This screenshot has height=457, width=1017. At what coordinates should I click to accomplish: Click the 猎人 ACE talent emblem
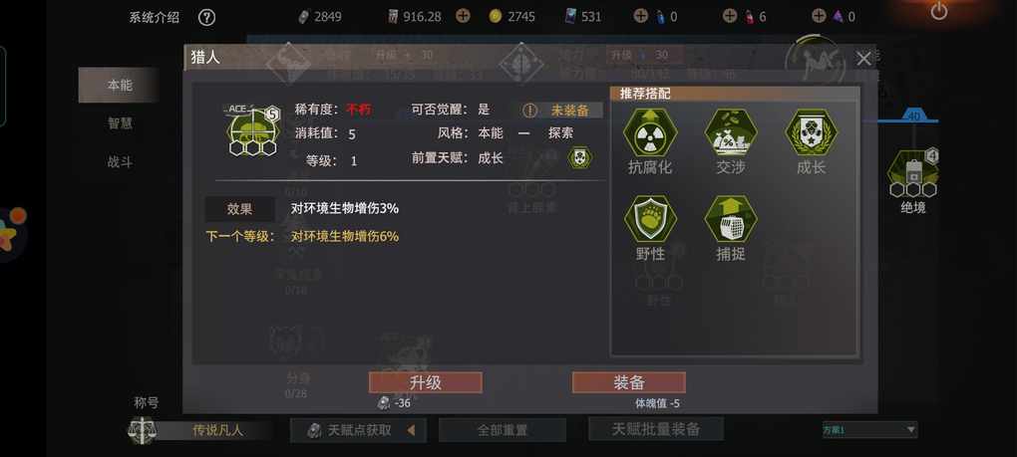click(x=253, y=130)
